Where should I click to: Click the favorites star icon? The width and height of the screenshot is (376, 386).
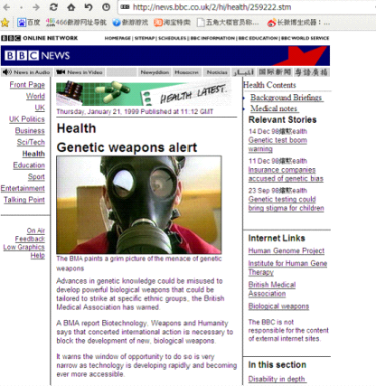[x=5, y=23]
